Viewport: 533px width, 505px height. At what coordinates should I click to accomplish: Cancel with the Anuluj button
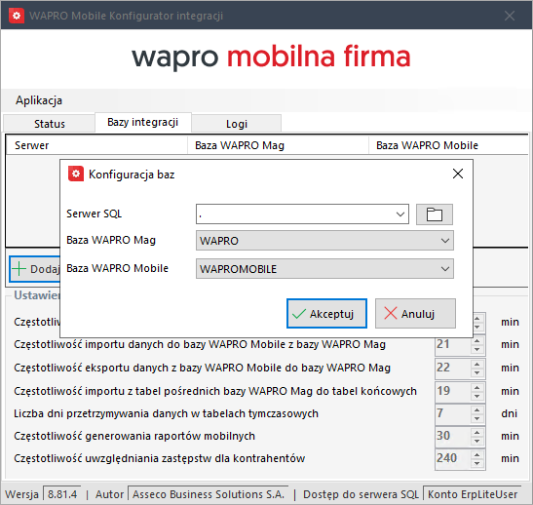coord(415,314)
